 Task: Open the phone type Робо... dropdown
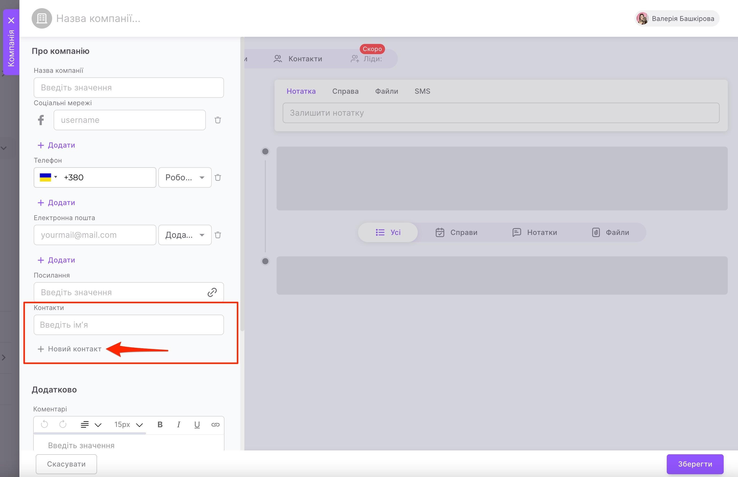click(185, 177)
